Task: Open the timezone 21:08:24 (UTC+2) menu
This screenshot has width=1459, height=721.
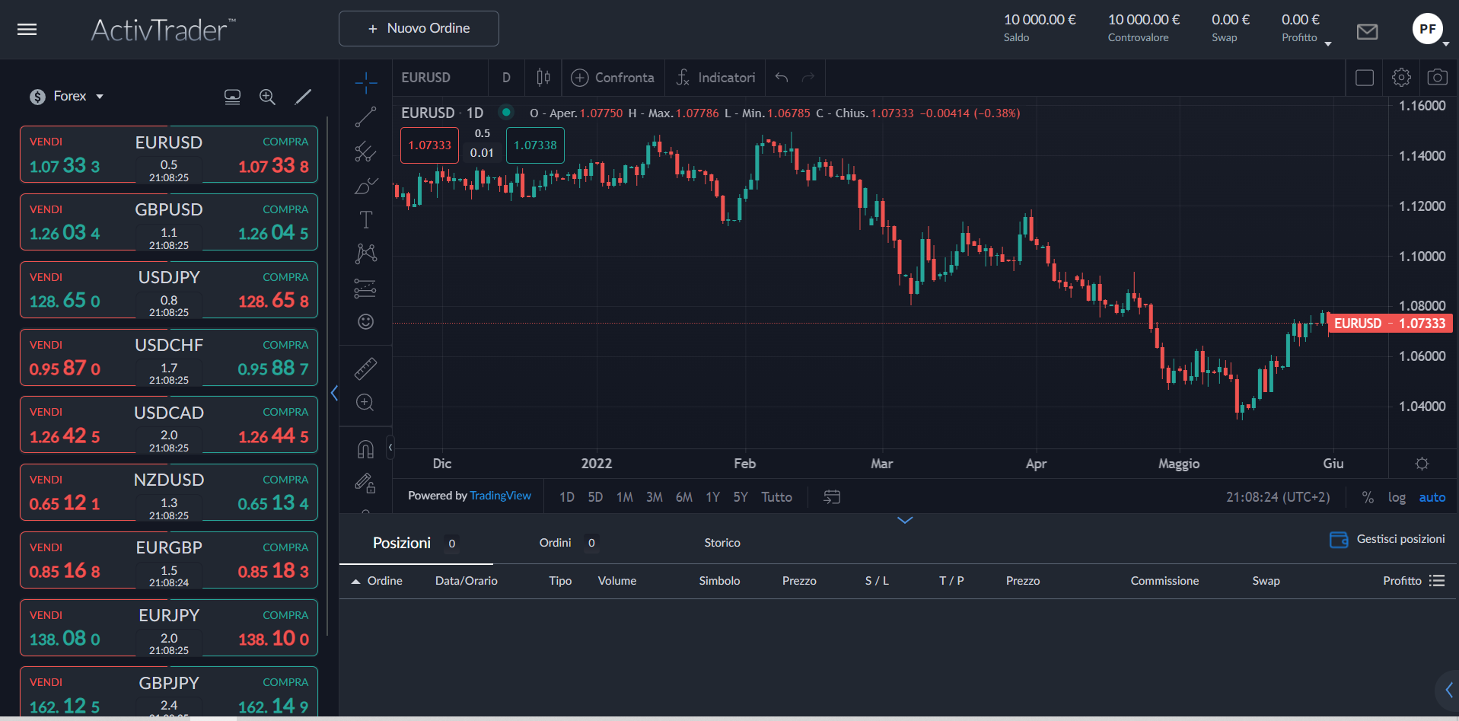Action: click(1278, 497)
